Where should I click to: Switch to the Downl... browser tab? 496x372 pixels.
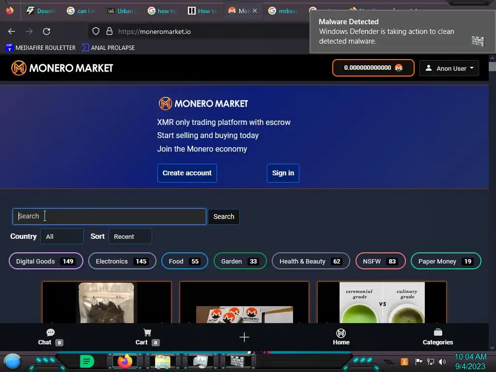click(41, 11)
